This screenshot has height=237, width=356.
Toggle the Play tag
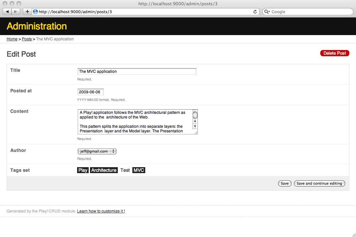point(83,170)
